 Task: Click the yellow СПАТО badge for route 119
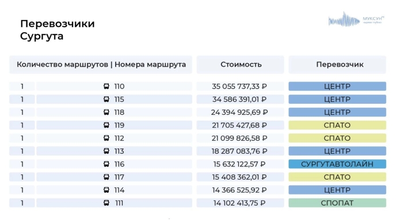pyautogui.click(x=337, y=125)
